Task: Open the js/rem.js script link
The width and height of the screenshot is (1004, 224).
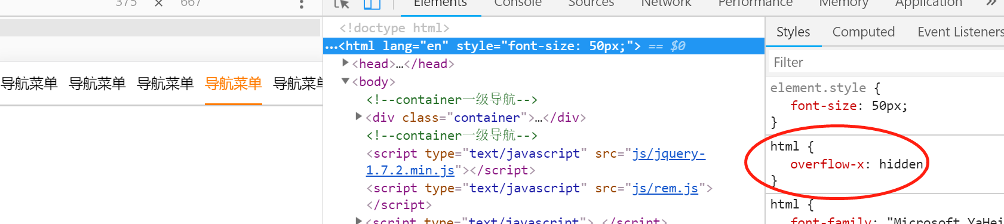Action: [x=665, y=189]
